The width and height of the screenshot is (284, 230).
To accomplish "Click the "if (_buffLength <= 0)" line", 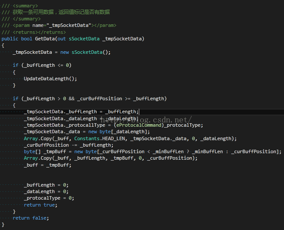I will point(42,65).
